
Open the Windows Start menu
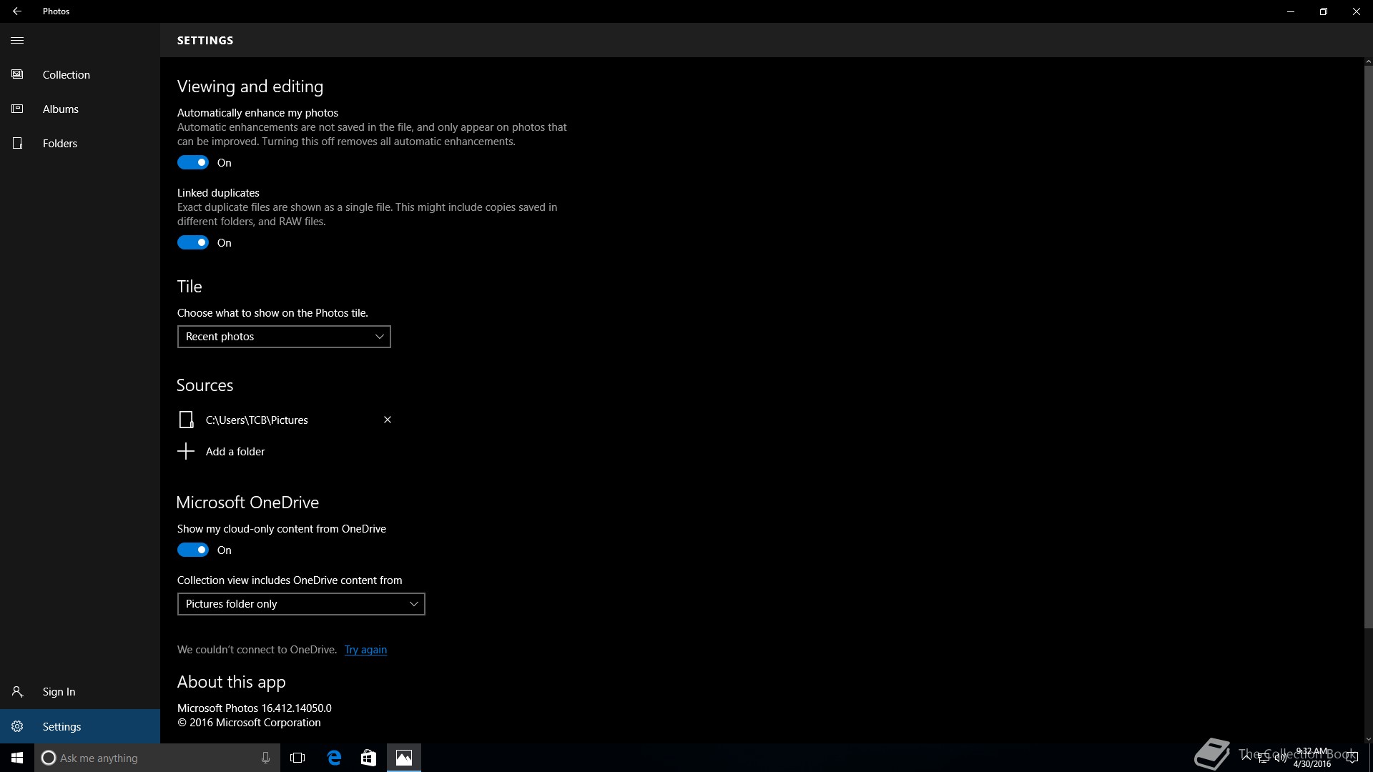tap(17, 758)
